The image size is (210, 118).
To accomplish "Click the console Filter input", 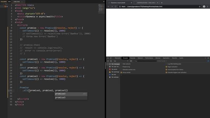I will [145, 61].
